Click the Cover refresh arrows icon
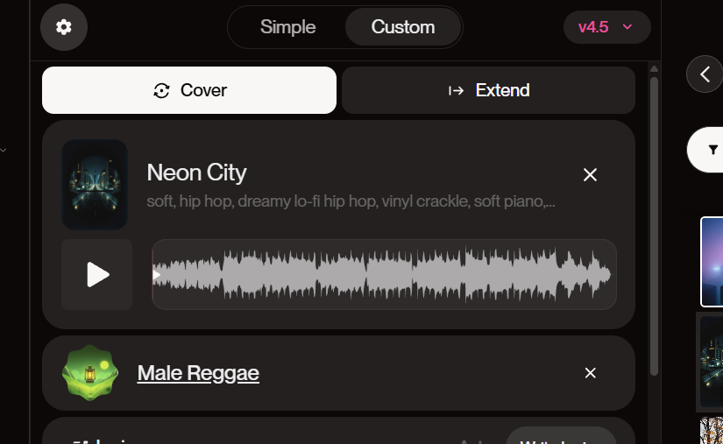 click(x=161, y=91)
